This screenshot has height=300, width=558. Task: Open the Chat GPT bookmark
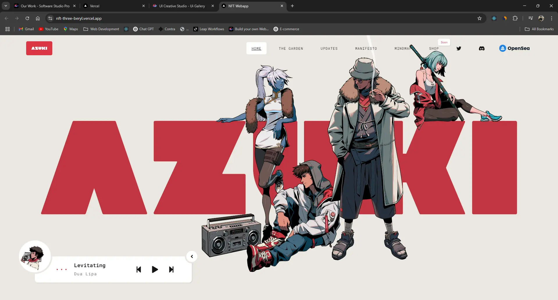tap(144, 29)
